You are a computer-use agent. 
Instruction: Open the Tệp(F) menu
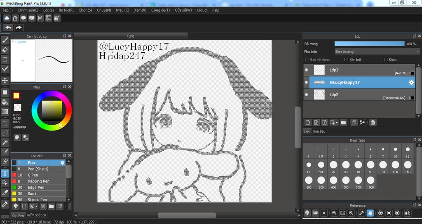click(x=7, y=10)
